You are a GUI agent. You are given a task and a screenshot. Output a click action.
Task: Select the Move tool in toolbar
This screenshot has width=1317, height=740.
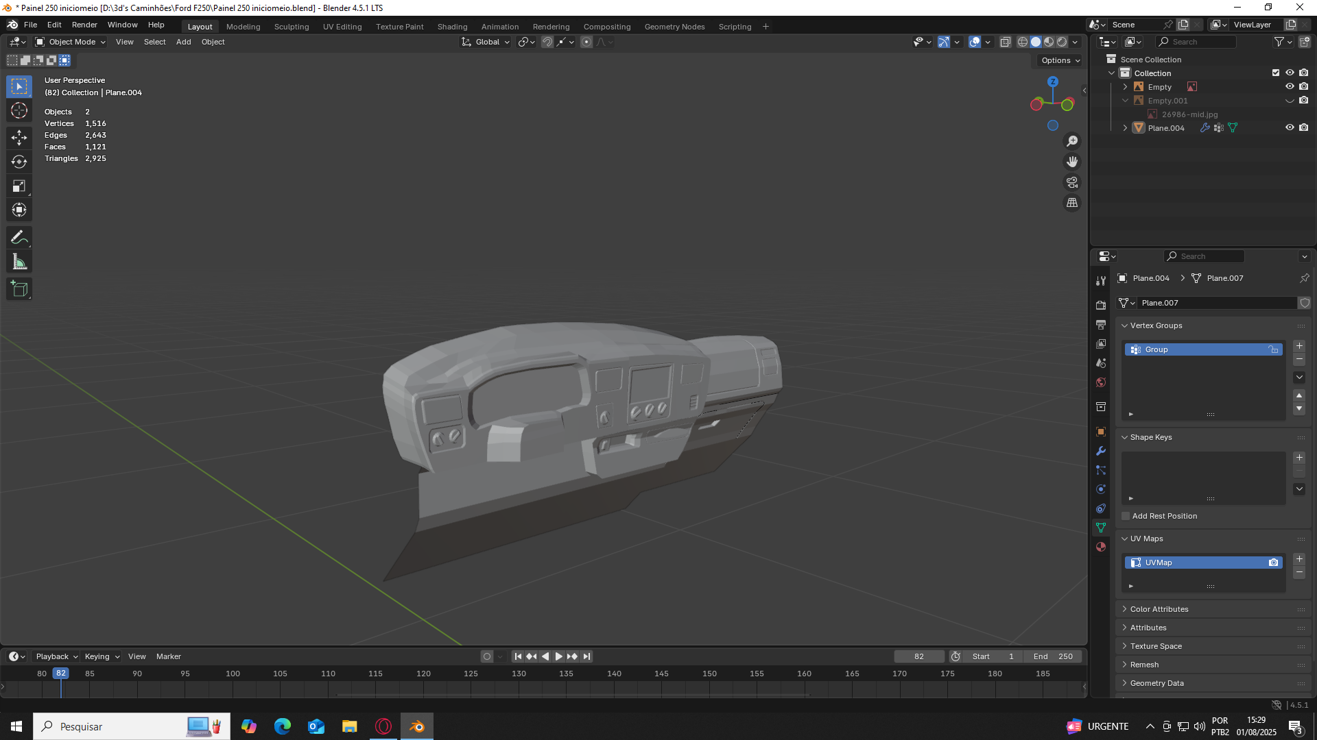point(19,138)
